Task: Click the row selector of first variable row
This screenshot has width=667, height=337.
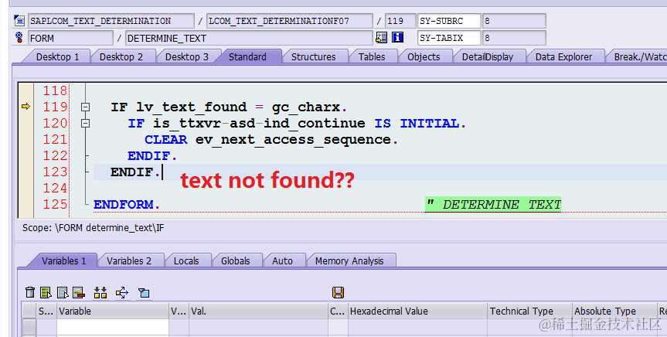Action: (29, 327)
